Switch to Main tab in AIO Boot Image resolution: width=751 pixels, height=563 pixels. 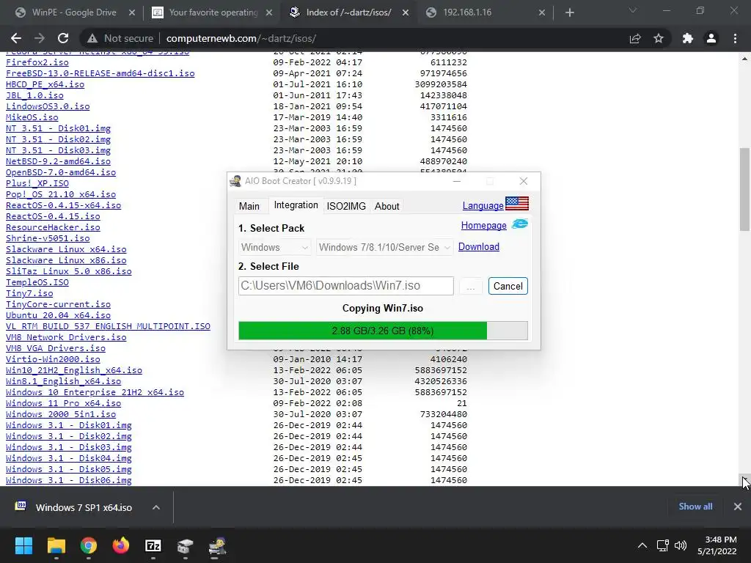coord(249,206)
